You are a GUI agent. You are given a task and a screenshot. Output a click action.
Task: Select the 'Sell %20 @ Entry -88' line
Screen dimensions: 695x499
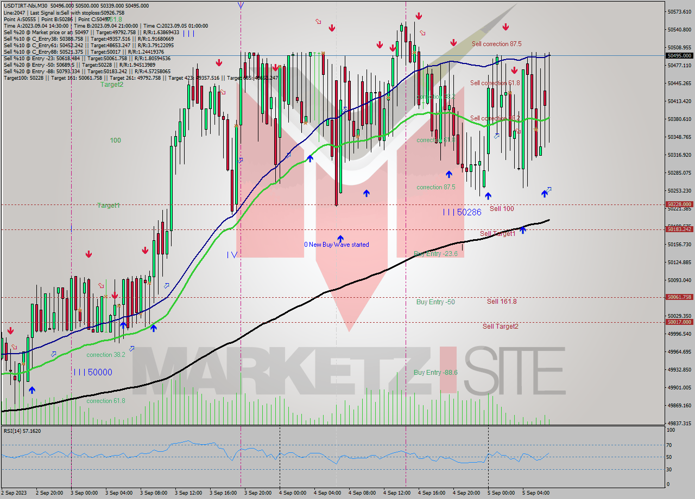[87, 72]
